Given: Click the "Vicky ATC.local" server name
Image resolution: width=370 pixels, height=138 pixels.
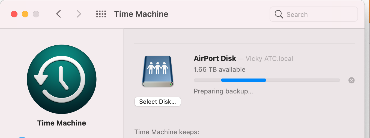Looking at the screenshot, I should click(269, 59).
